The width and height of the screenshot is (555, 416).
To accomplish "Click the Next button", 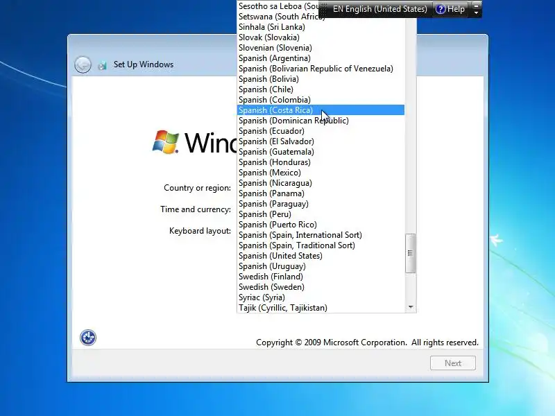I will (453, 363).
